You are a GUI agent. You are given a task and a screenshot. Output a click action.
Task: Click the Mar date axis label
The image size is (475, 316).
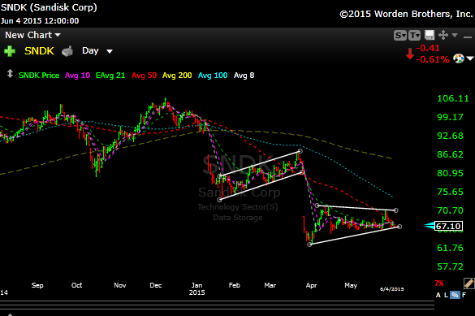point(270,285)
